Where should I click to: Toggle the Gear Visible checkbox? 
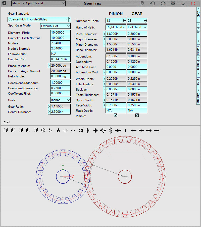pos(137,115)
